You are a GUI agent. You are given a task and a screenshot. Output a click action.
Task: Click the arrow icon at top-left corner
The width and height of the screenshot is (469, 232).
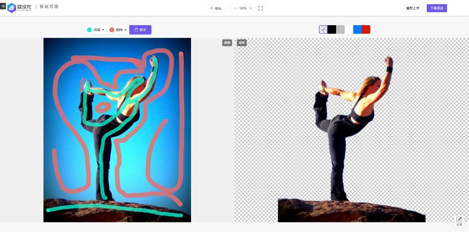(x=3, y=6)
